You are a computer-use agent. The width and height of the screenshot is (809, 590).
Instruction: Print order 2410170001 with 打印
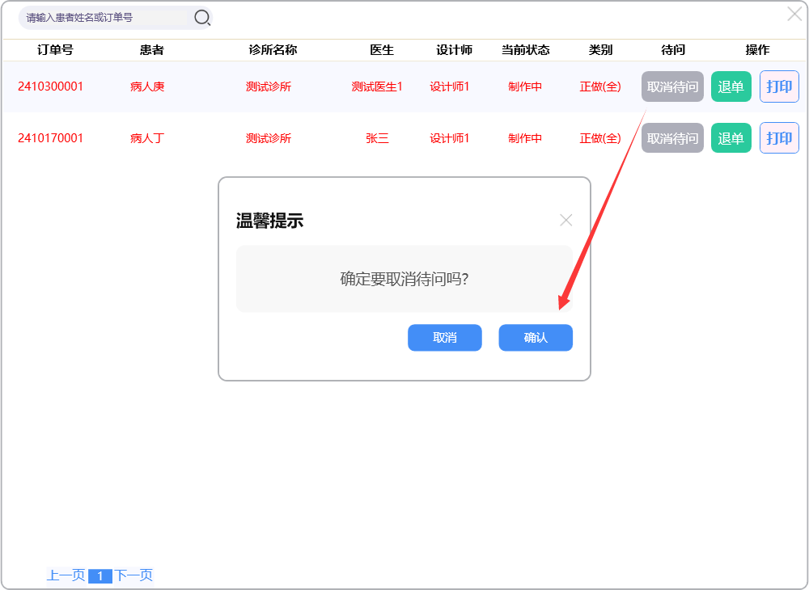tap(779, 138)
